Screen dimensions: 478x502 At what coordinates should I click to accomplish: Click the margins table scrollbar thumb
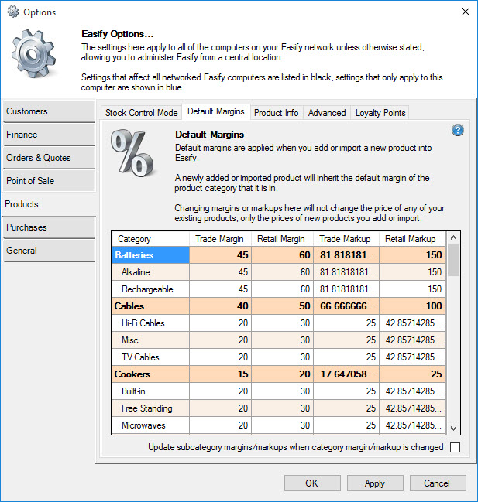point(453,260)
